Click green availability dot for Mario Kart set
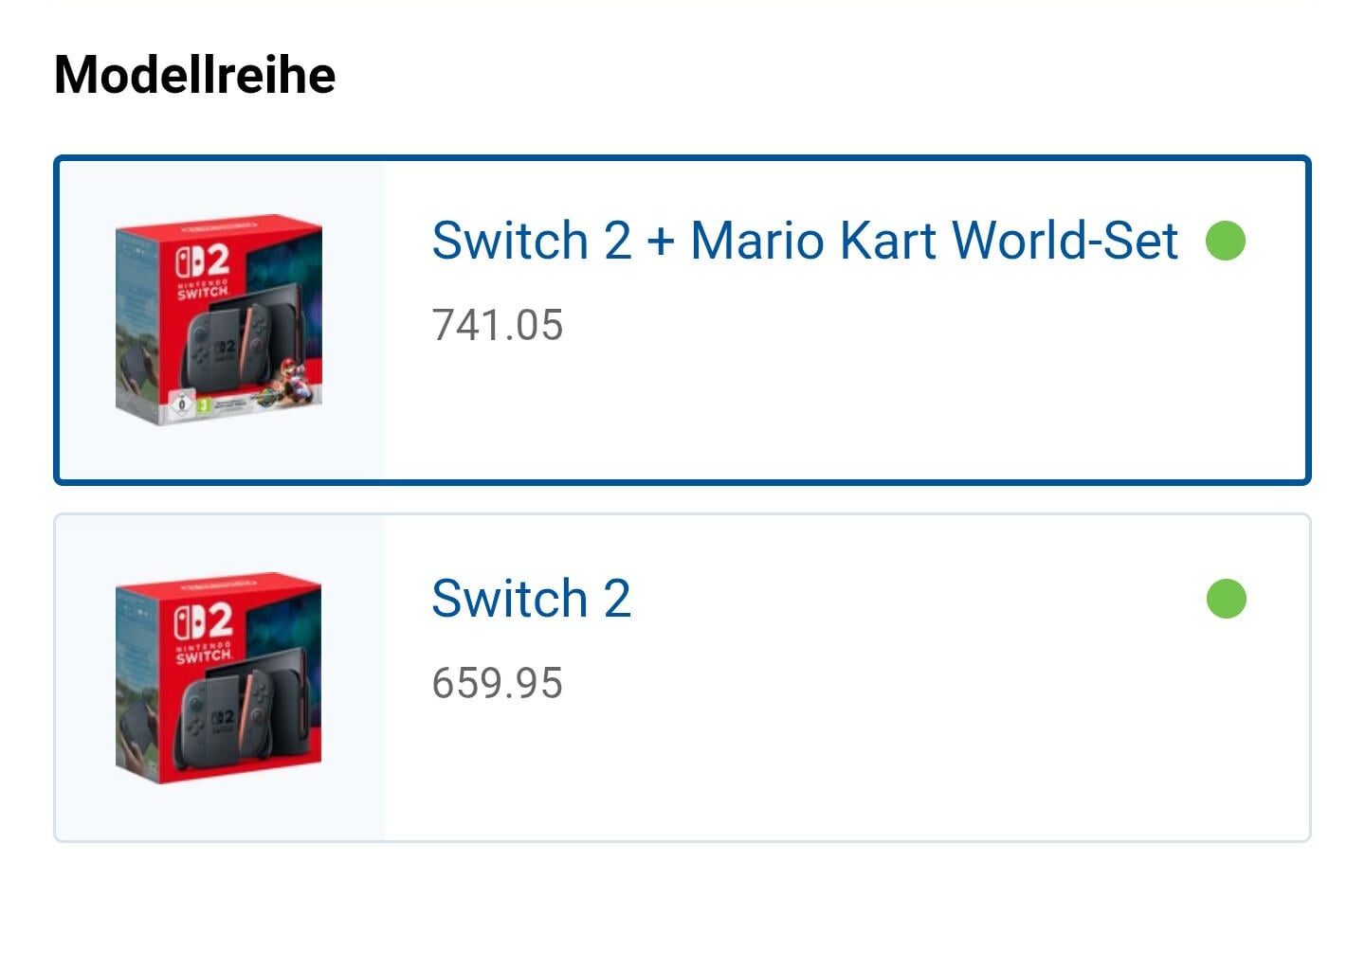This screenshot has height=970, width=1365. pos(1226,240)
